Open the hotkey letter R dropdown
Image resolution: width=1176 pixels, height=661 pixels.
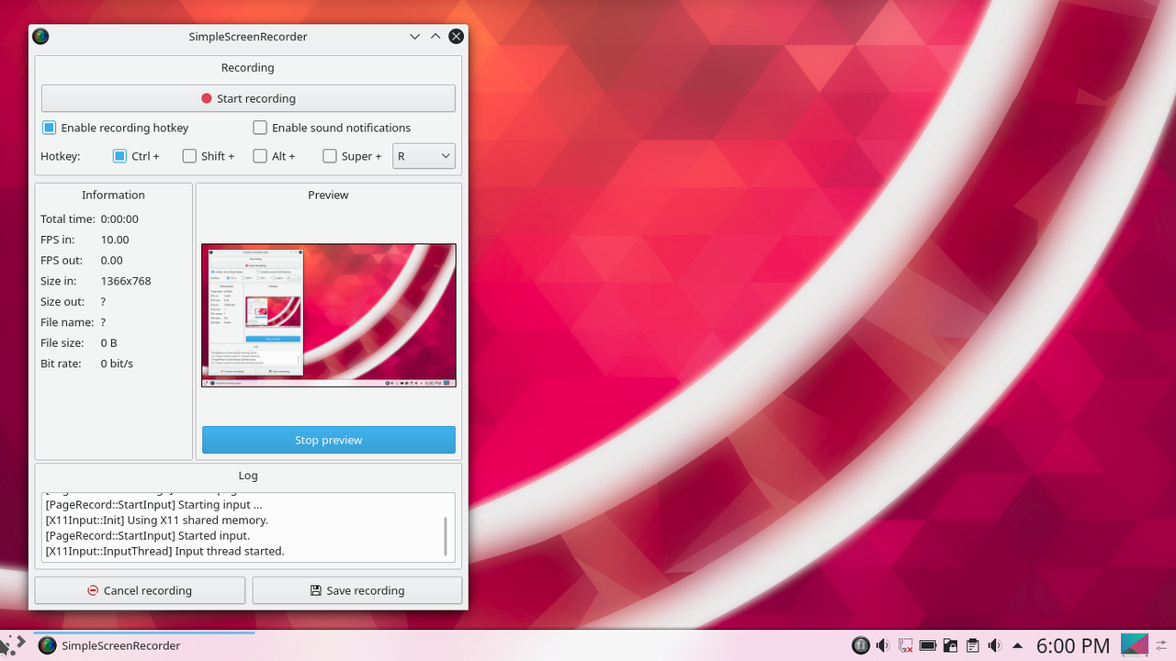tap(424, 156)
